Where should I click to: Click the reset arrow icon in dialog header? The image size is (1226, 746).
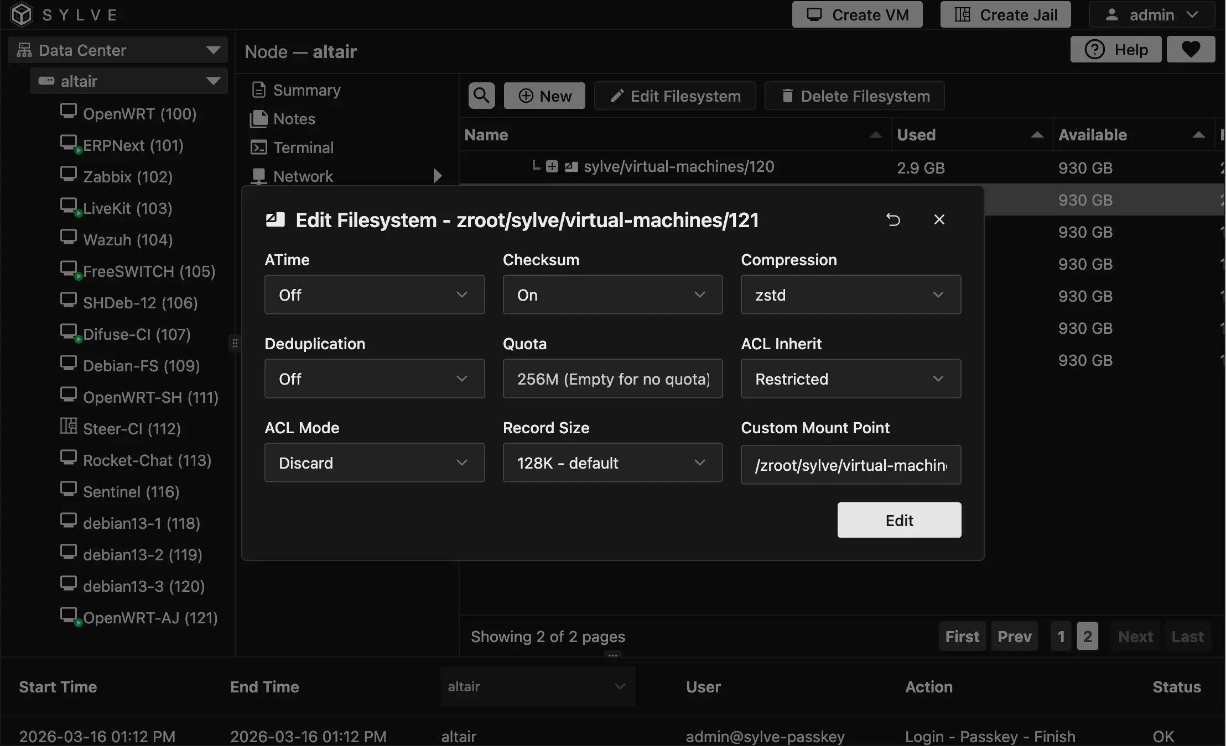point(893,220)
